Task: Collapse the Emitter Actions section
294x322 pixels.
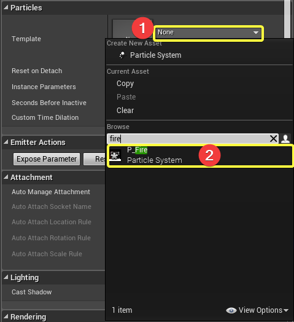Action: click(6, 142)
